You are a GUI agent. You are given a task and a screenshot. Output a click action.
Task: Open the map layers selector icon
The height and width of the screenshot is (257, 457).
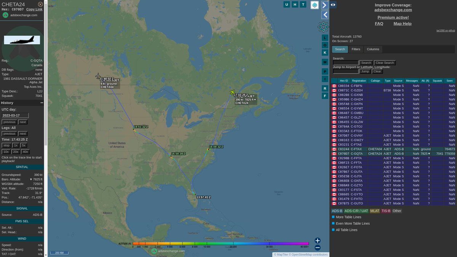[x=315, y=5]
